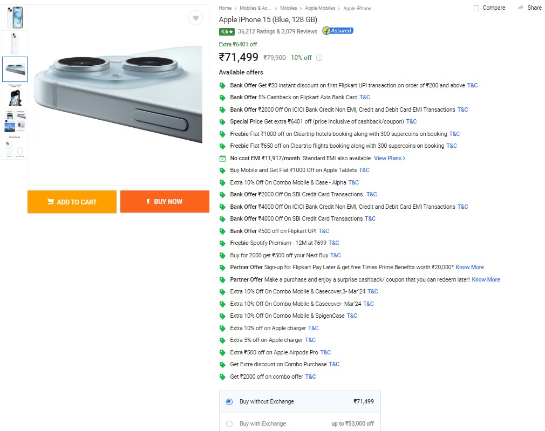Click the price info icon

click(x=319, y=58)
